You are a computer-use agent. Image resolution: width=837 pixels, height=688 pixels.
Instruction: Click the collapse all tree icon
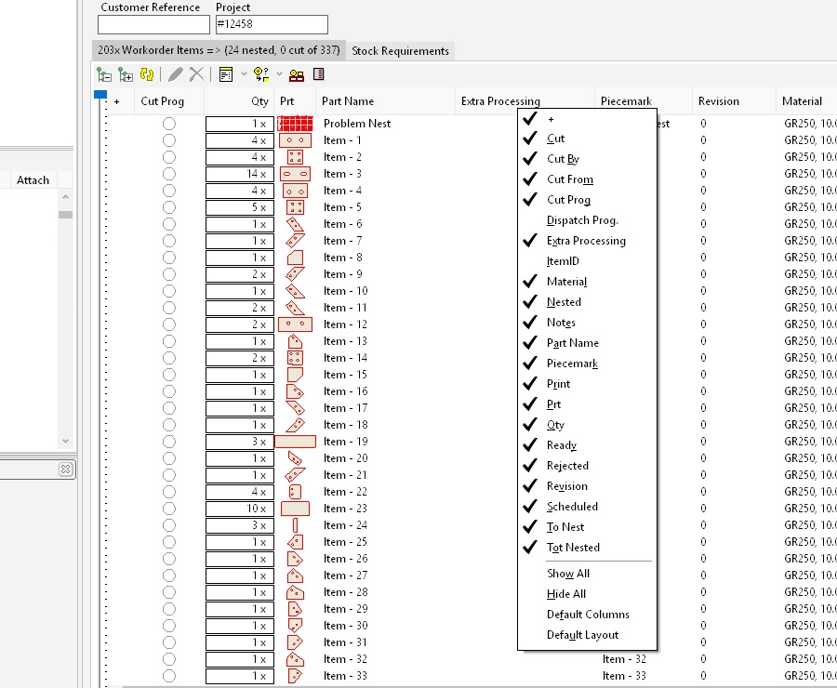point(104,74)
